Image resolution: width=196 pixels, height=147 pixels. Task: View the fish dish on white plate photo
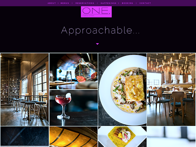[123, 89]
